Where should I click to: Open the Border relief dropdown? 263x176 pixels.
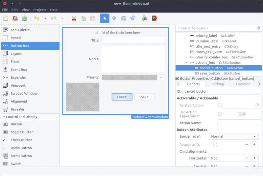click(x=233, y=136)
